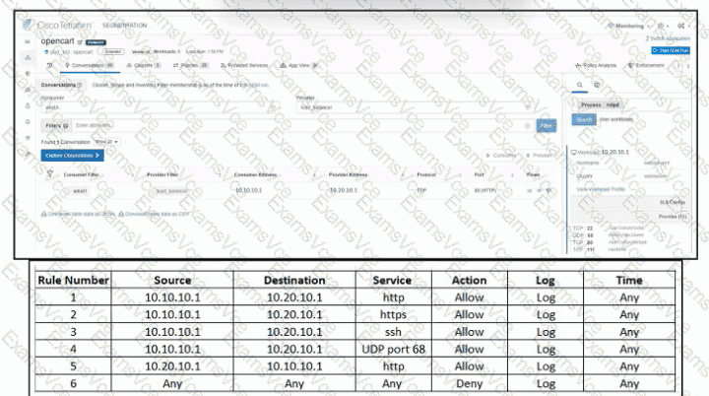709x396 pixels.
Task: Sort by Protocol column header
Action: click(x=426, y=174)
